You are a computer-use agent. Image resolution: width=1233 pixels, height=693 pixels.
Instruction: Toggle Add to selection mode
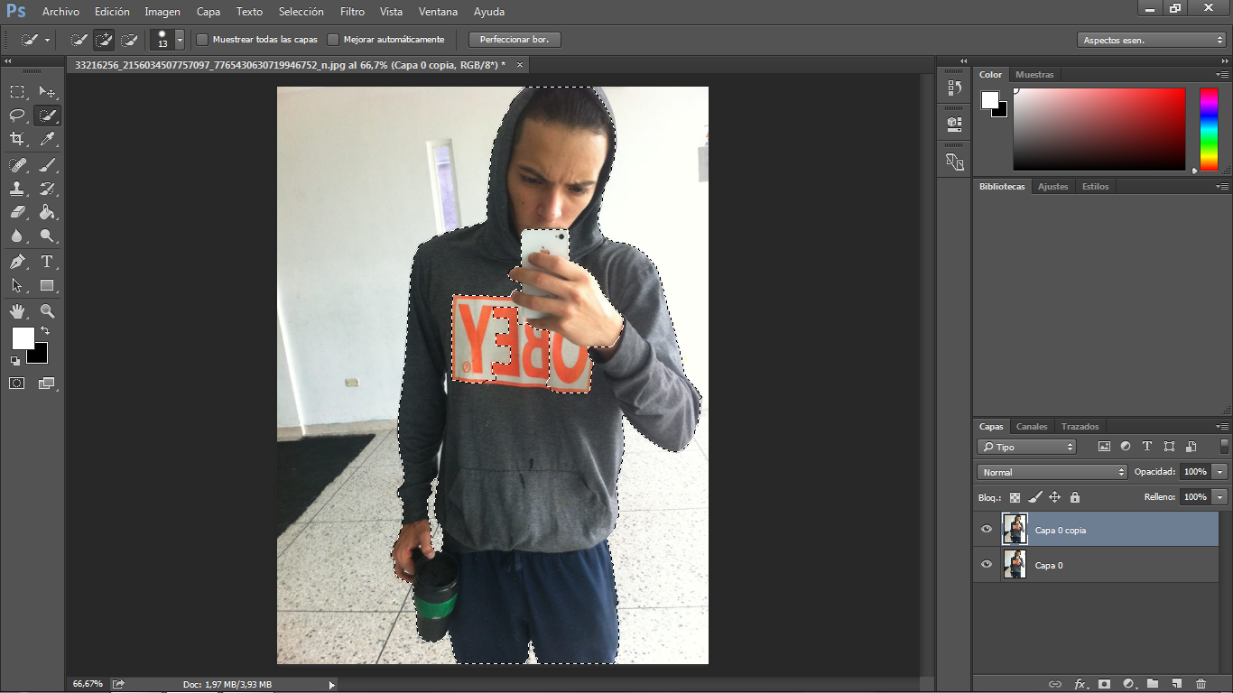click(x=104, y=40)
